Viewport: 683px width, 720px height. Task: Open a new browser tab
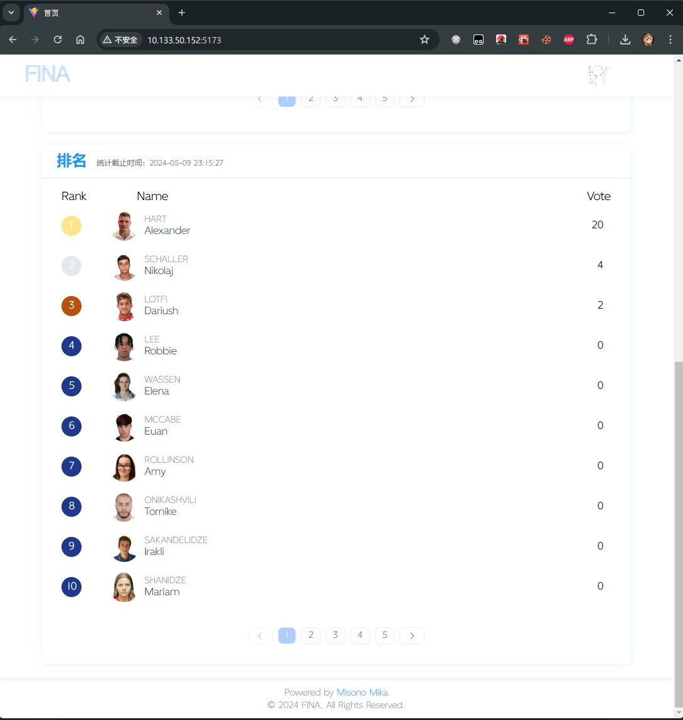[x=182, y=13]
